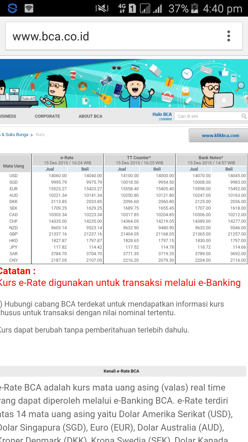248x442 pixels.
Task: Select the Mata Uang header cell
Action: pyautogui.click(x=14, y=166)
